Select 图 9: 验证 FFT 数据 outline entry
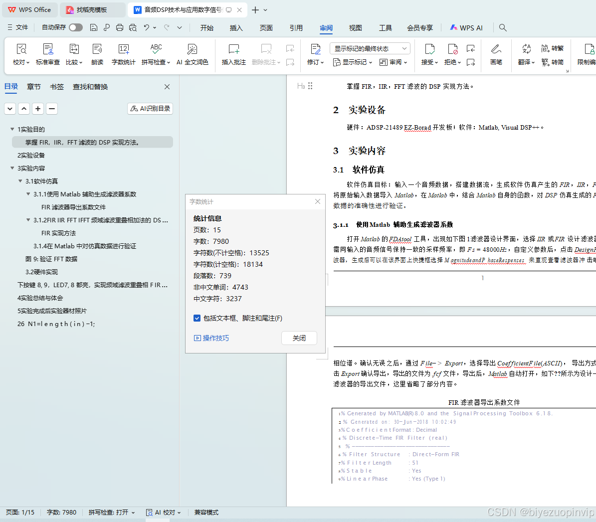Image resolution: width=596 pixels, height=522 pixels. (51, 259)
